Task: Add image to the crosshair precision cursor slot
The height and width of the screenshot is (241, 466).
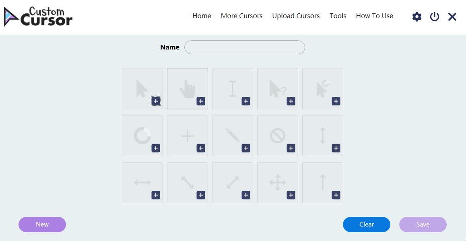Action: (201, 148)
